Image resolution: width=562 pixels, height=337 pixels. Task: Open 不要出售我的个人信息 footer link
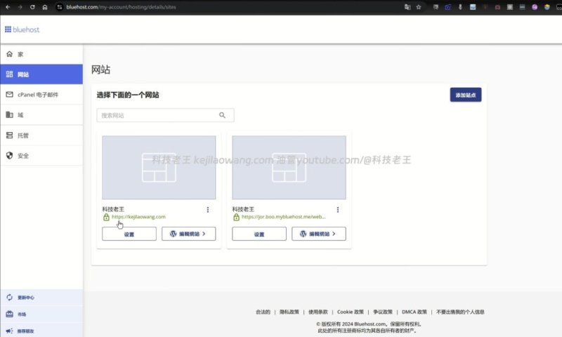pyautogui.click(x=460, y=312)
